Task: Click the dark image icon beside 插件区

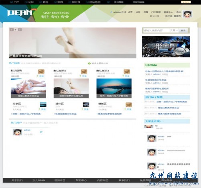Action: click(86, 104)
